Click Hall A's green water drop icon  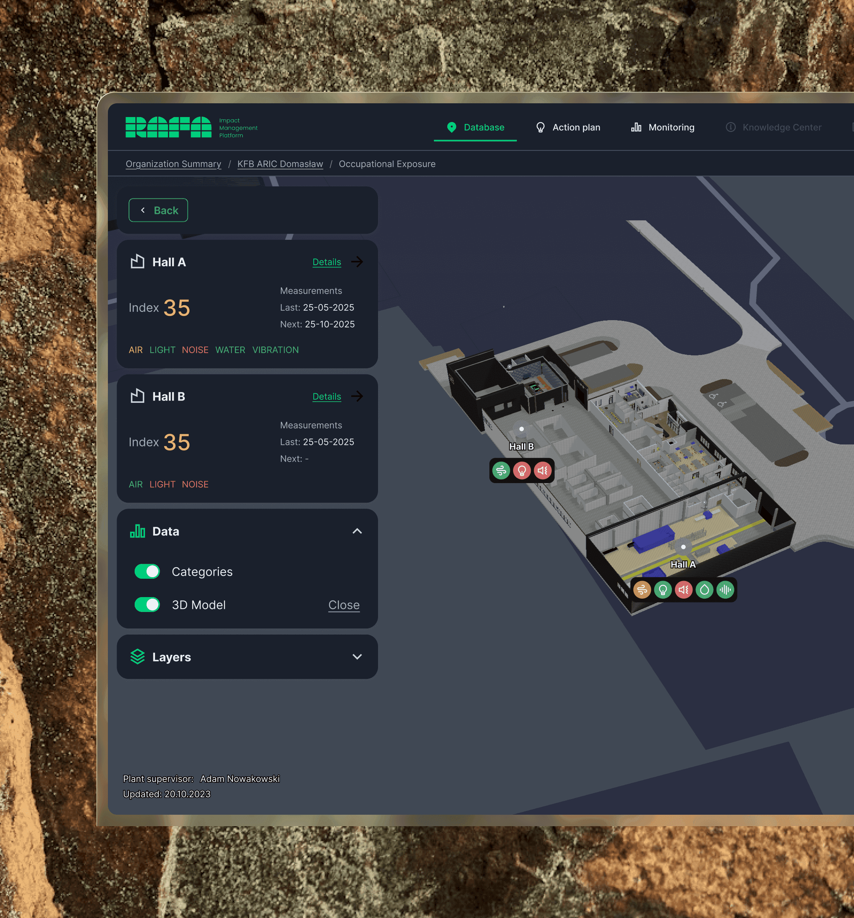(x=704, y=590)
